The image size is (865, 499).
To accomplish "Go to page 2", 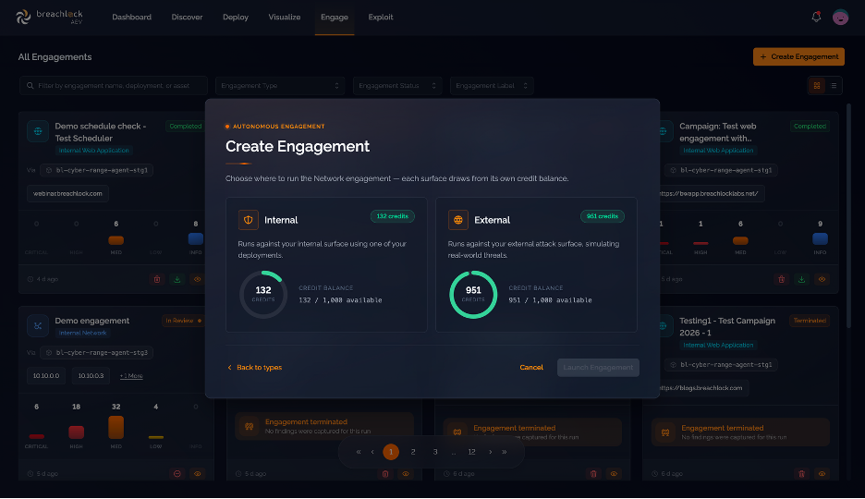I will click(x=413, y=452).
